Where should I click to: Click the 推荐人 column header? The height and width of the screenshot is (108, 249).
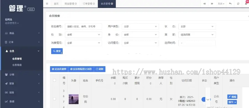pos(161,81)
